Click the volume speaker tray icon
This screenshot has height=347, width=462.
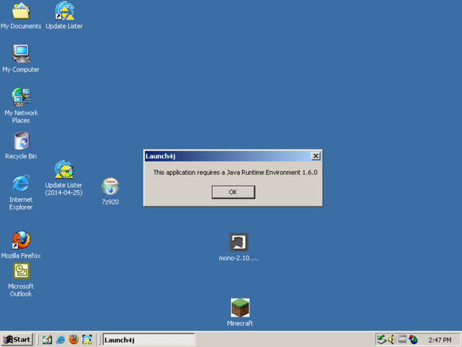click(392, 340)
